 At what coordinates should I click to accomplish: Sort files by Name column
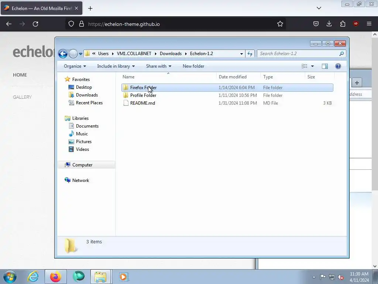(x=168, y=77)
